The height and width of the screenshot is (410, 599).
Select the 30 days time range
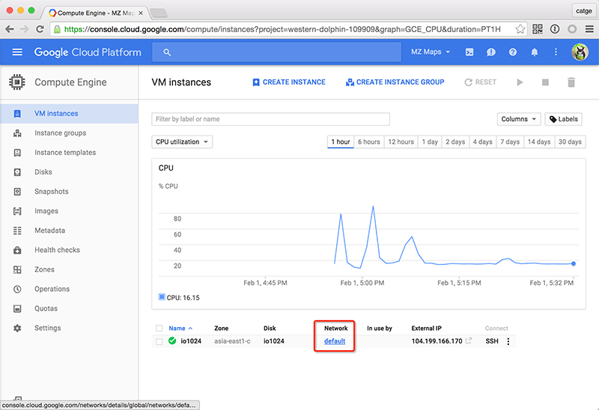click(570, 142)
